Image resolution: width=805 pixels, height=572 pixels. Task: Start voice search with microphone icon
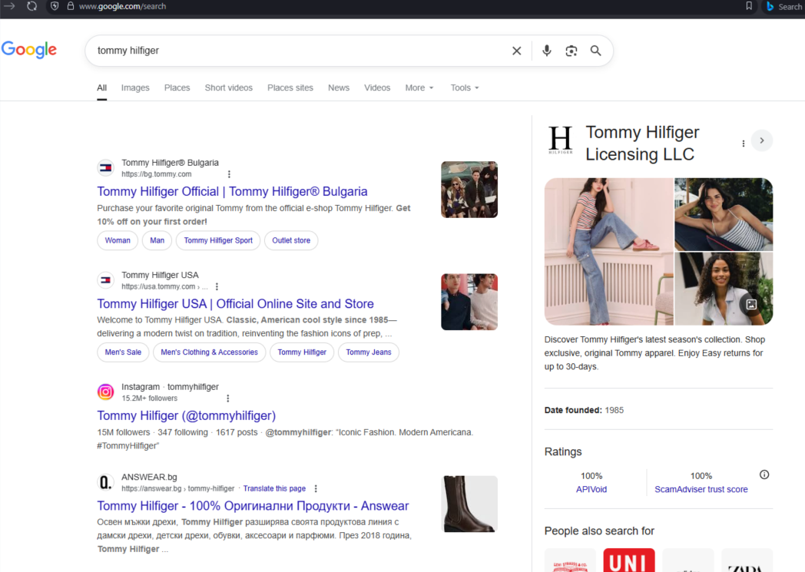pyautogui.click(x=546, y=51)
